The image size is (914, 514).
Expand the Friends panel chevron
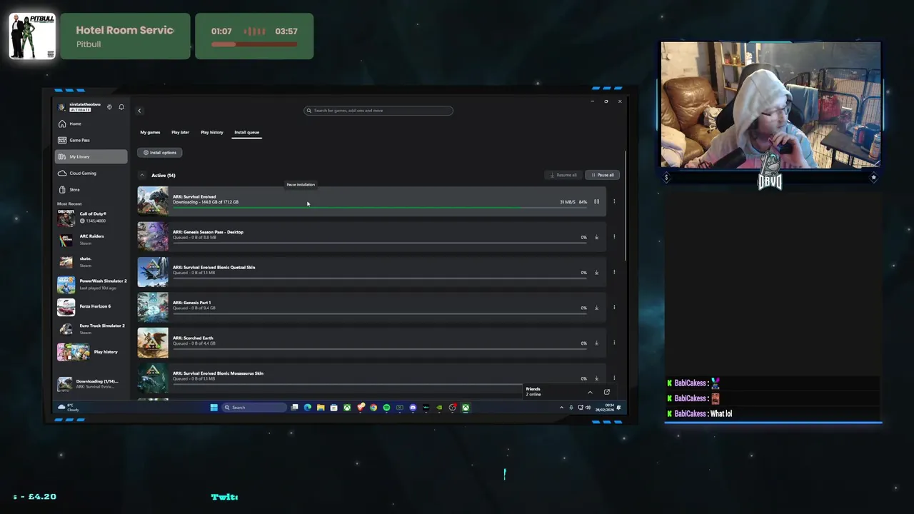(590, 392)
